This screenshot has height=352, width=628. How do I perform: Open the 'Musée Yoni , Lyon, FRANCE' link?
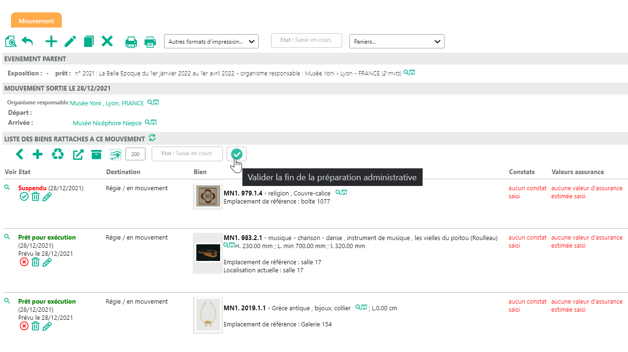[x=107, y=103]
